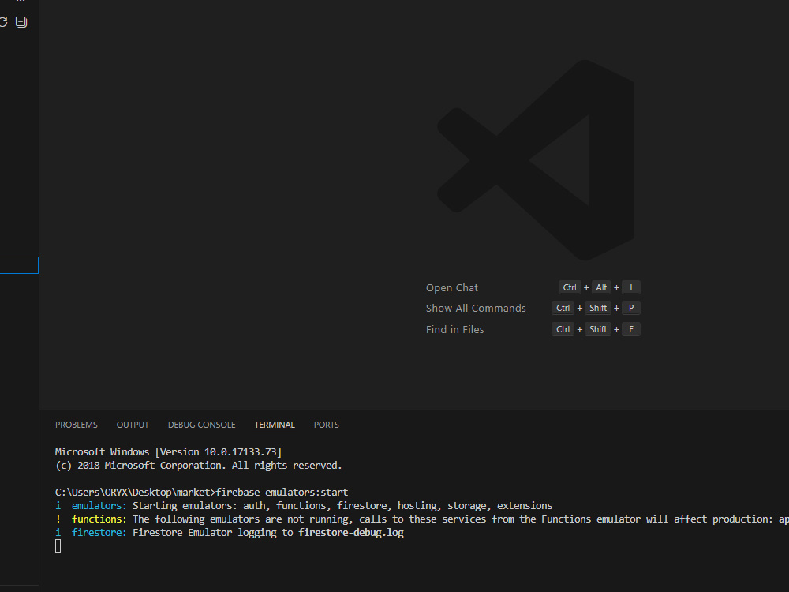Open the PORTS panel tab
Viewport: 789px width, 592px height.
coord(327,425)
